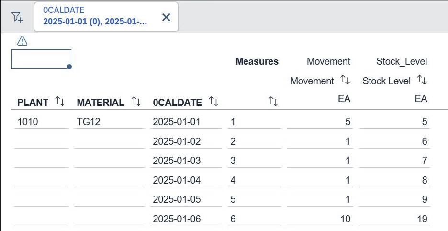The width and height of the screenshot is (448, 231).
Task: Open the 0CALDATE filter chip
Action: coord(95,17)
